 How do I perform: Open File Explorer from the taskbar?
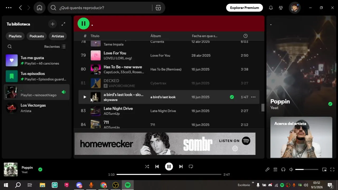tap(42, 185)
